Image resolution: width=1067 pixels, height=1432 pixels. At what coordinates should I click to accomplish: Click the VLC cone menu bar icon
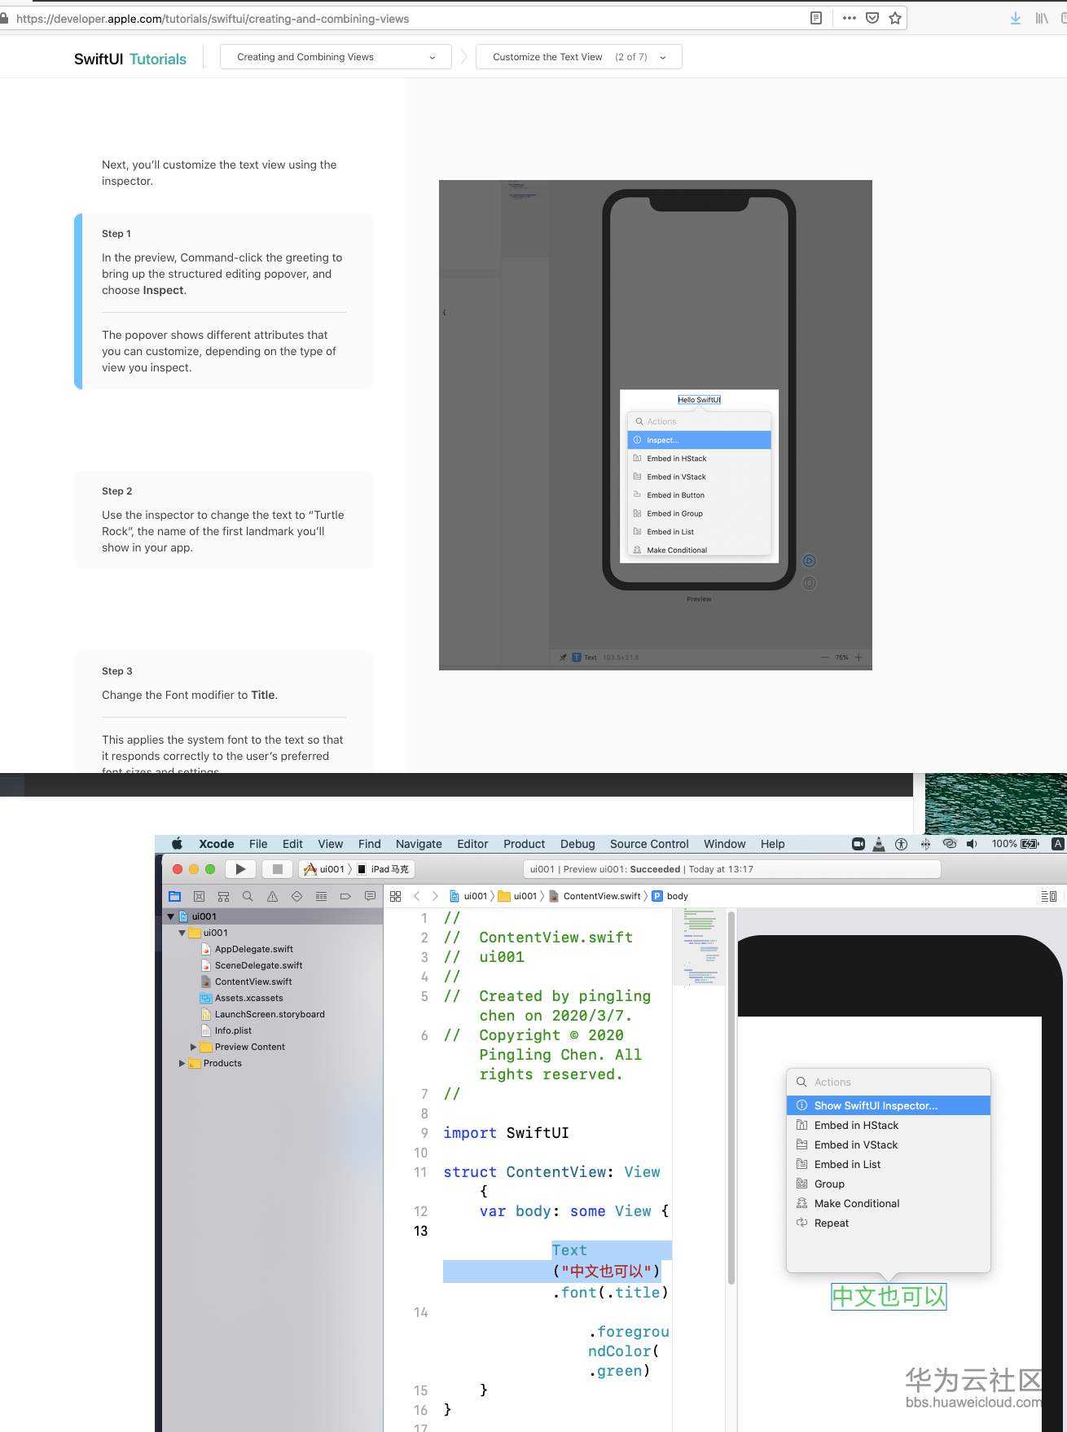coord(879,844)
